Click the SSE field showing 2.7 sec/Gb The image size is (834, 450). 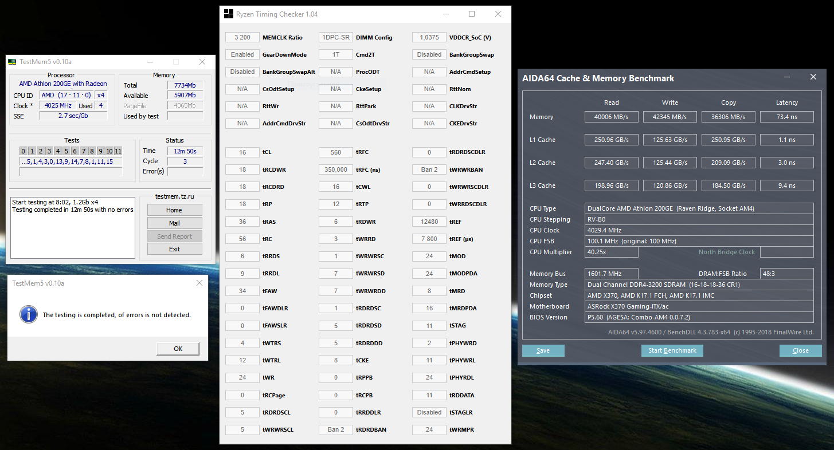point(73,116)
